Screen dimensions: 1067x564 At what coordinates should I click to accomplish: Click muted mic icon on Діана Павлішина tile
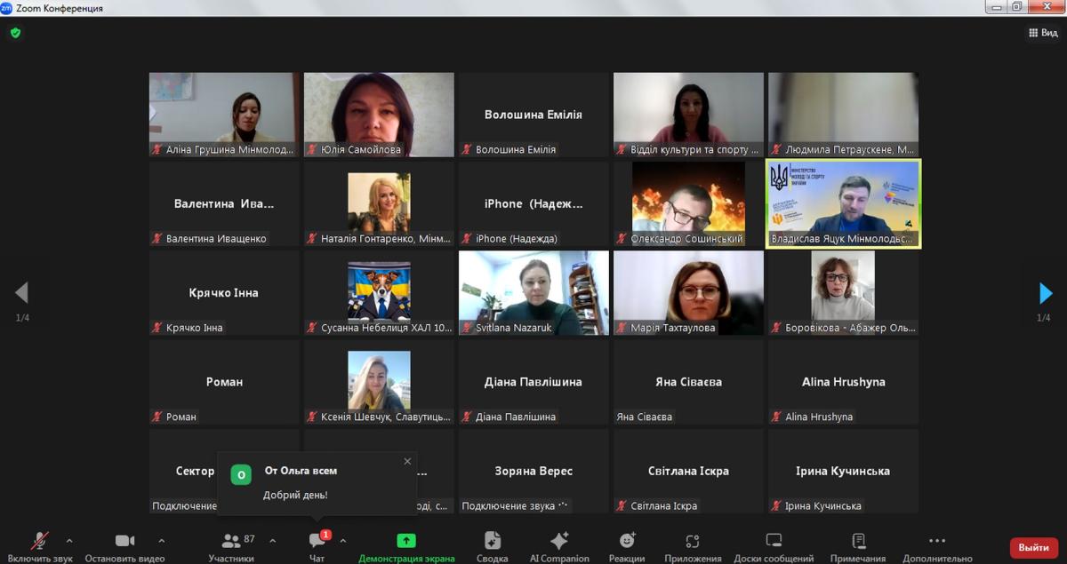pyautogui.click(x=467, y=417)
